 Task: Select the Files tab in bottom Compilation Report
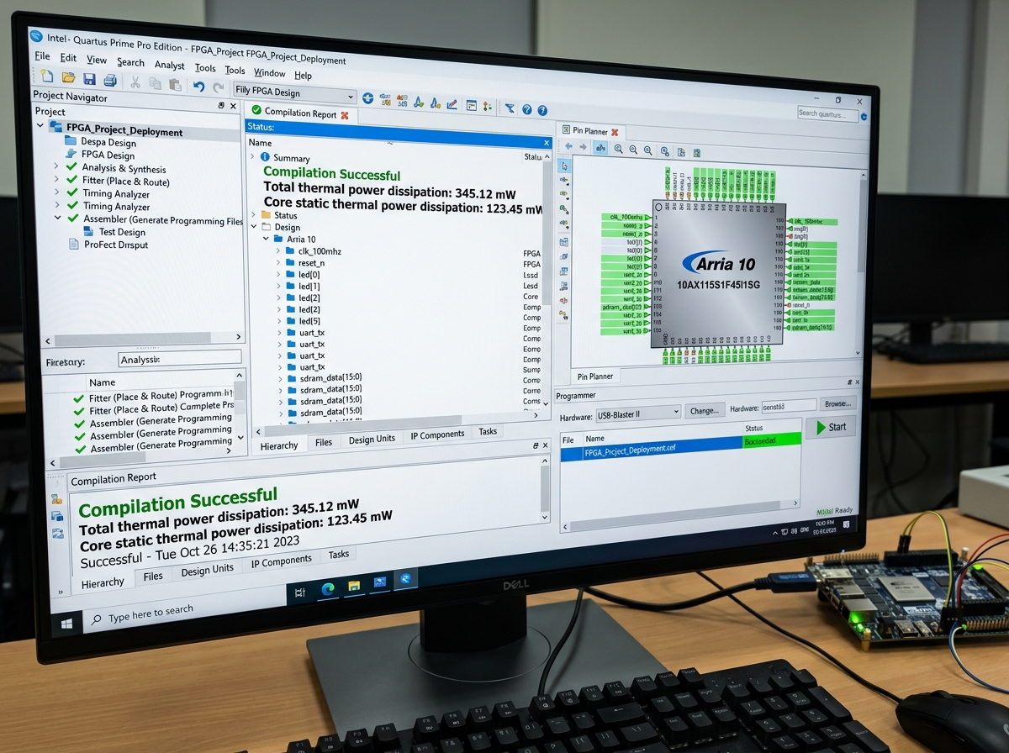coord(153,576)
